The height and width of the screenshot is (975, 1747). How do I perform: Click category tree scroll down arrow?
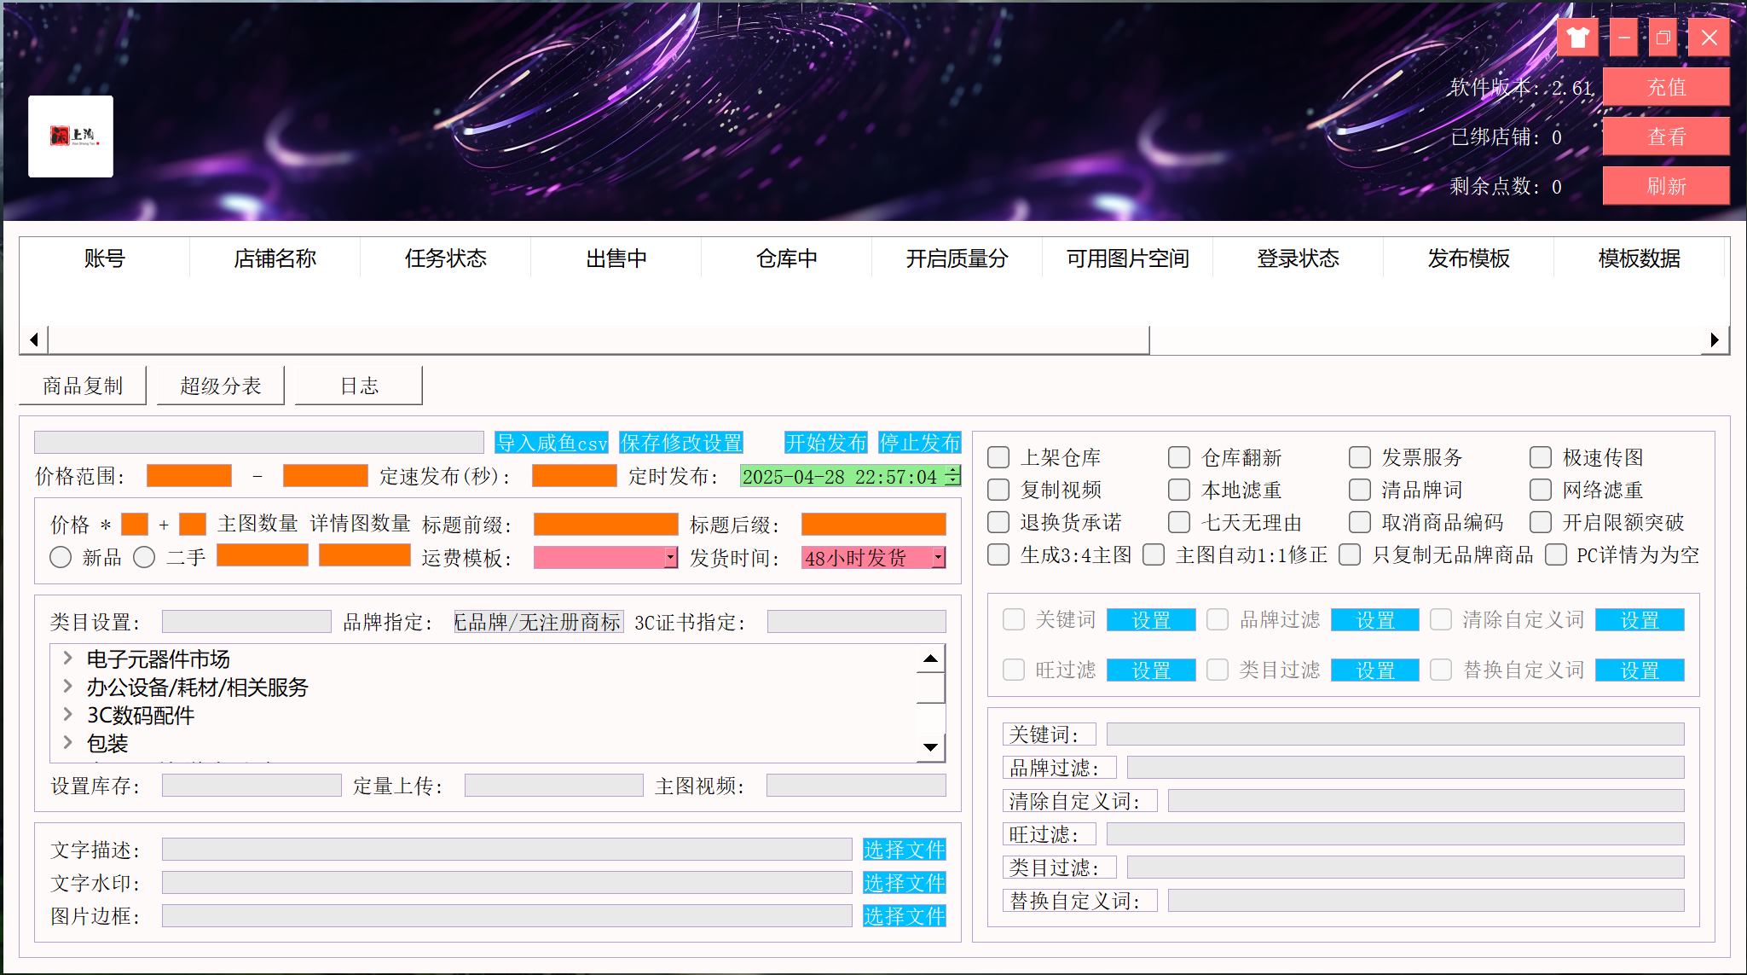930,747
